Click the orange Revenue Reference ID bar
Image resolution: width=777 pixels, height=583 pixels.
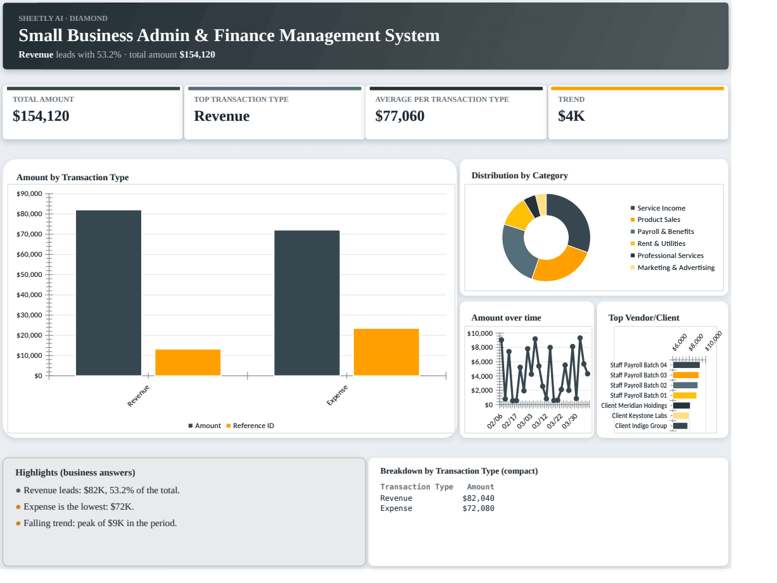point(187,362)
